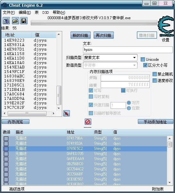This screenshot has height=193, width=175.
Task: Click the 结束 address input field
Action: (125, 84)
